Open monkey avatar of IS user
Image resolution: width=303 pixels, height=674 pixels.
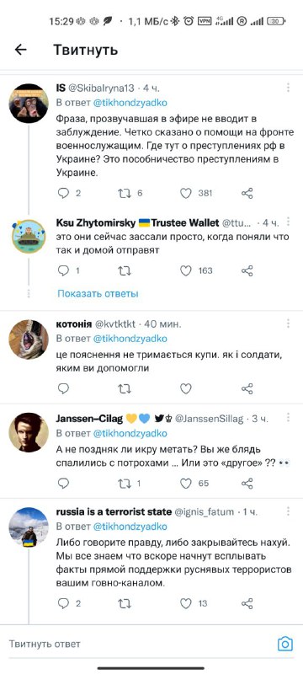point(29,104)
